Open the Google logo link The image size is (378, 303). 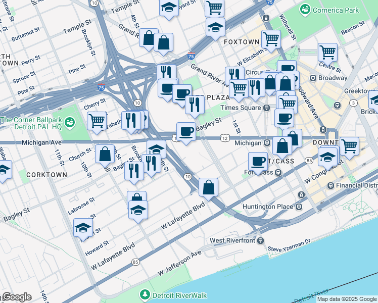coord(17,297)
